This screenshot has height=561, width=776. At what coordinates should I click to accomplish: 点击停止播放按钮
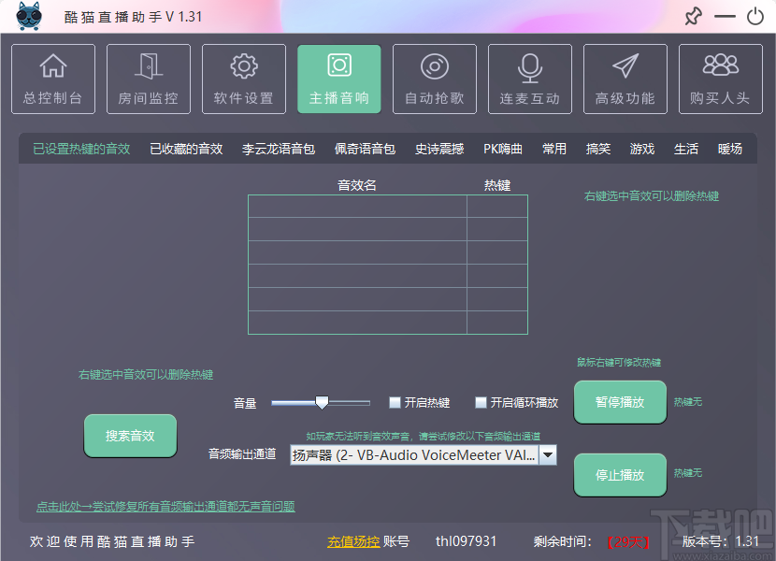[x=620, y=474]
